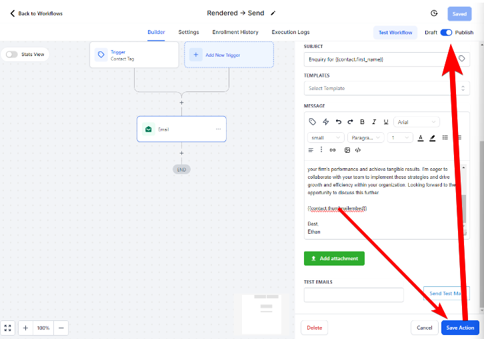Screen dimensions: 484x339
Task: Insert a hyperlink in message
Action: 333,150
